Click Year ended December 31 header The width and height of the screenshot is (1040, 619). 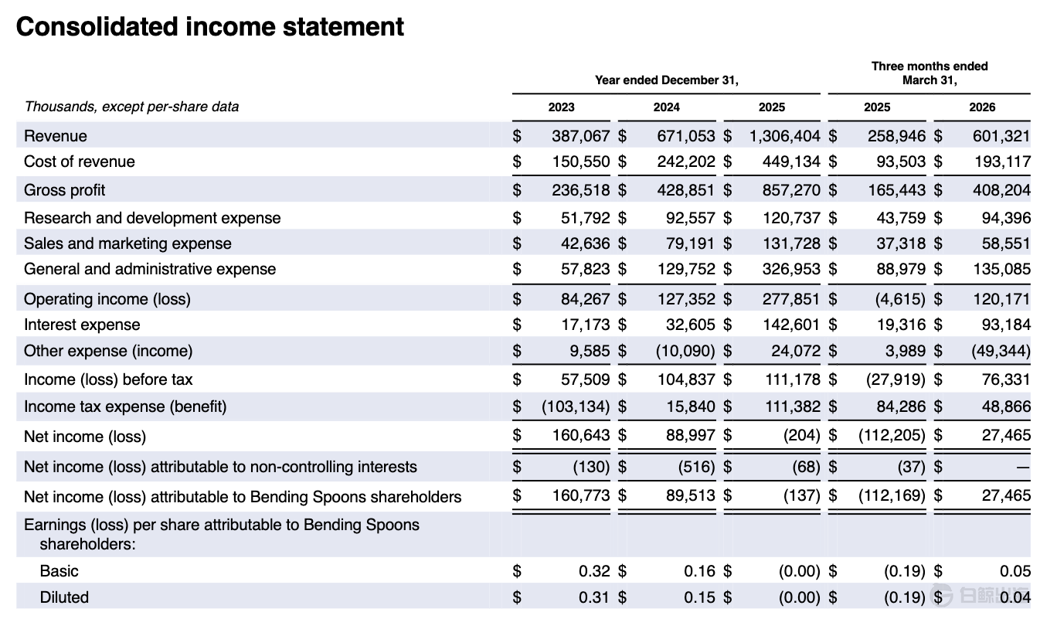tap(667, 80)
